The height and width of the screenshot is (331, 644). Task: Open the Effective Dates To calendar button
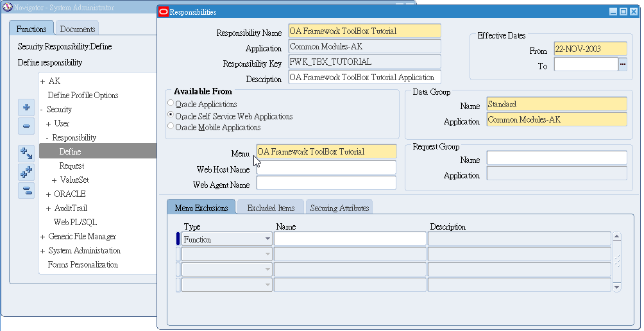623,65
